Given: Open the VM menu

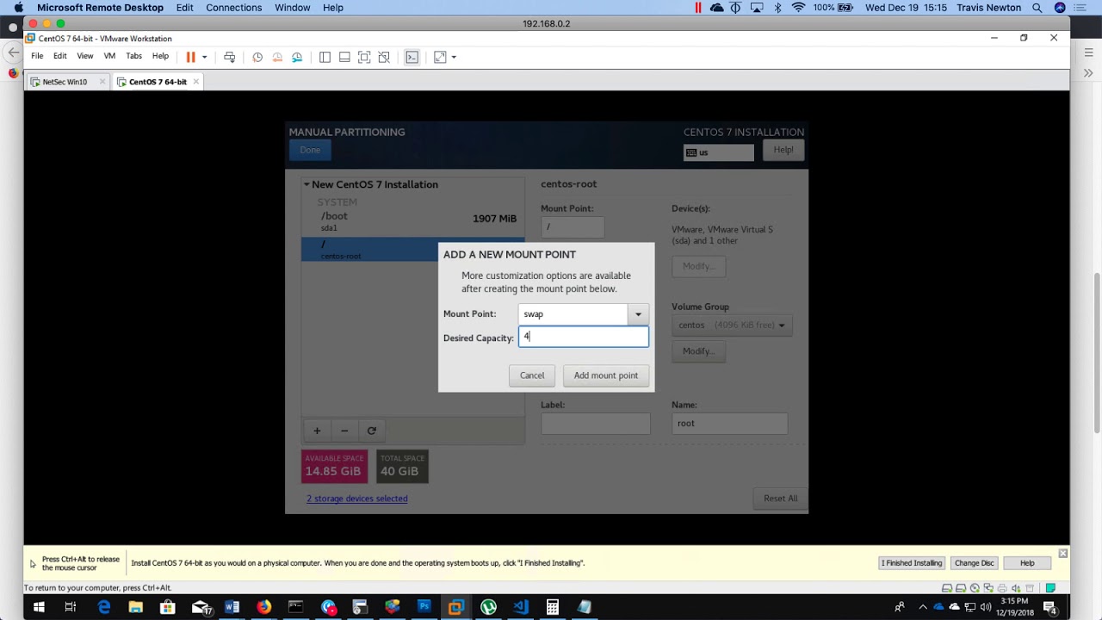Looking at the screenshot, I should [109, 56].
